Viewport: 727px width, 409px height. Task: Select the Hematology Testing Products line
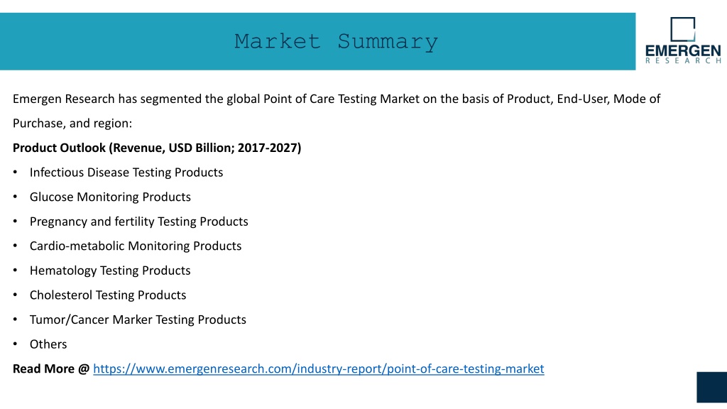pos(110,271)
